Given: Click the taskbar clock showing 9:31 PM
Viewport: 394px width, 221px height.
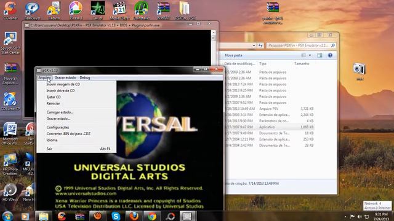Looking at the screenshot, I should tap(381, 217).
